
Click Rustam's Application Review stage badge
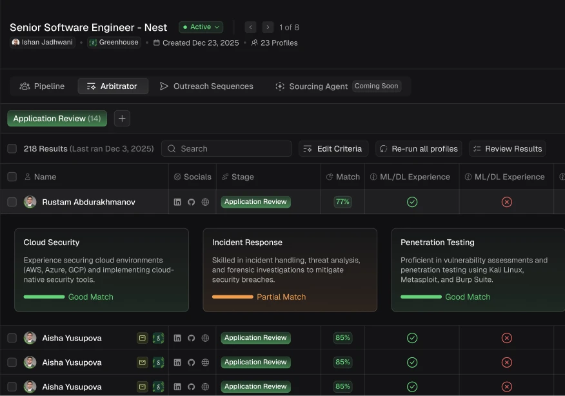click(x=256, y=202)
